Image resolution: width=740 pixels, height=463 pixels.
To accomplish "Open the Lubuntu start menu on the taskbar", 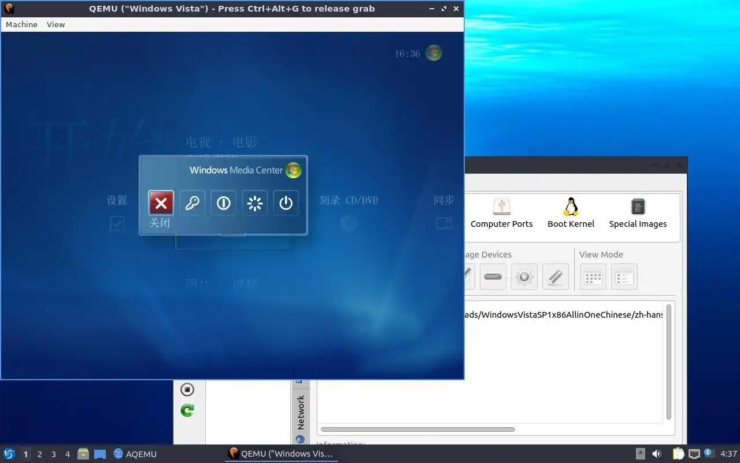I will [9, 454].
